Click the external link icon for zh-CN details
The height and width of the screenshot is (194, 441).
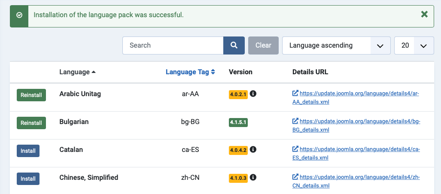[295, 177]
